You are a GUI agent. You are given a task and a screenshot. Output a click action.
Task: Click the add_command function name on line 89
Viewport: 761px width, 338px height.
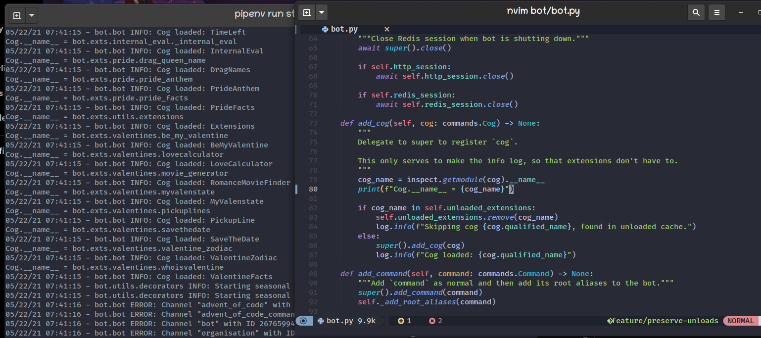pyautogui.click(x=382, y=274)
